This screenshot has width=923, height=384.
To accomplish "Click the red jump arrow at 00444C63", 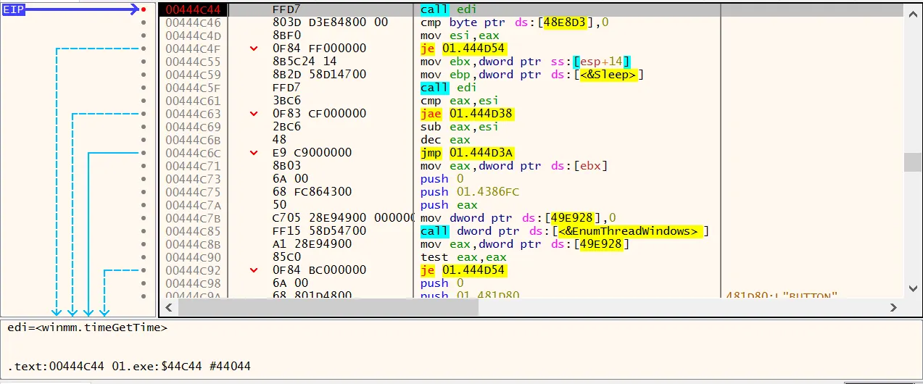I will point(253,114).
